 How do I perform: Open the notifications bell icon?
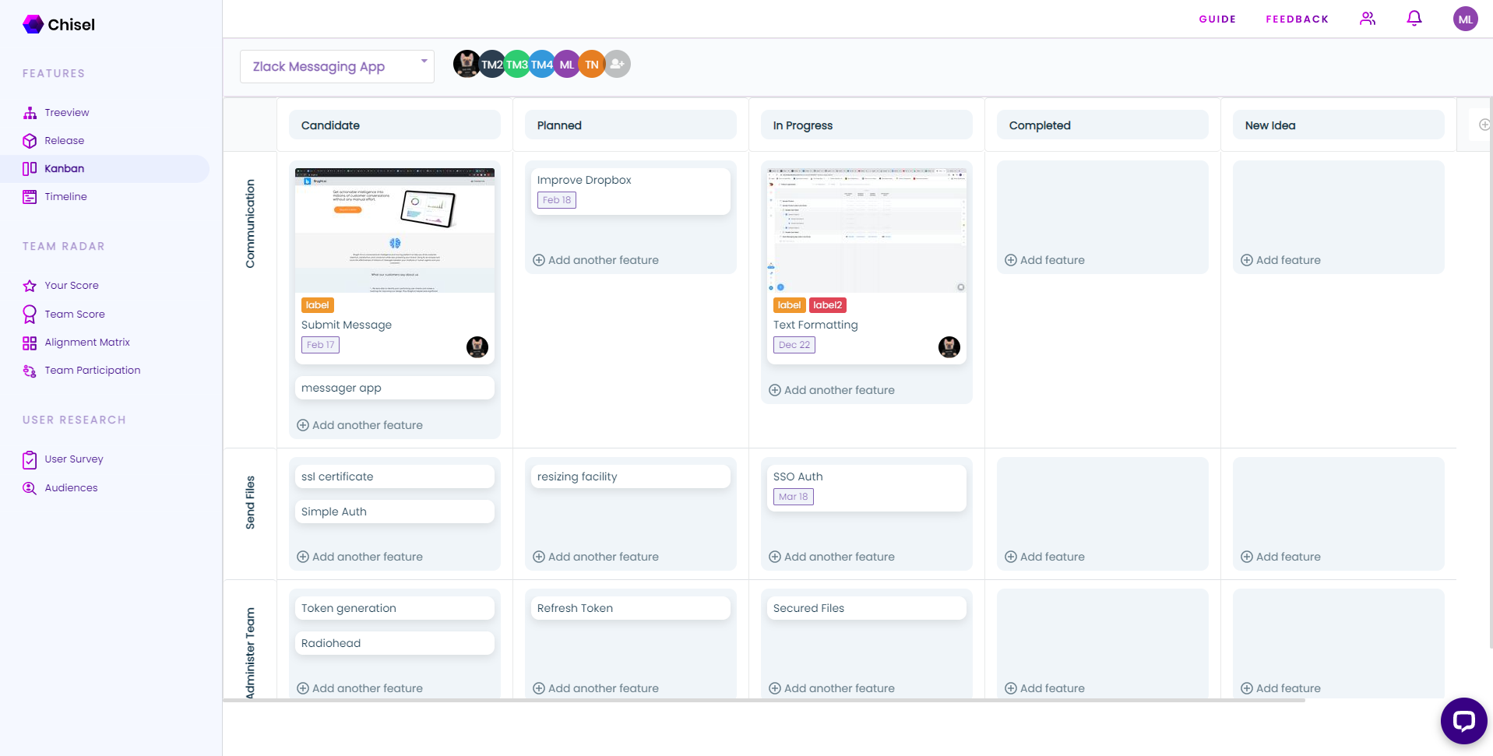coord(1414,19)
